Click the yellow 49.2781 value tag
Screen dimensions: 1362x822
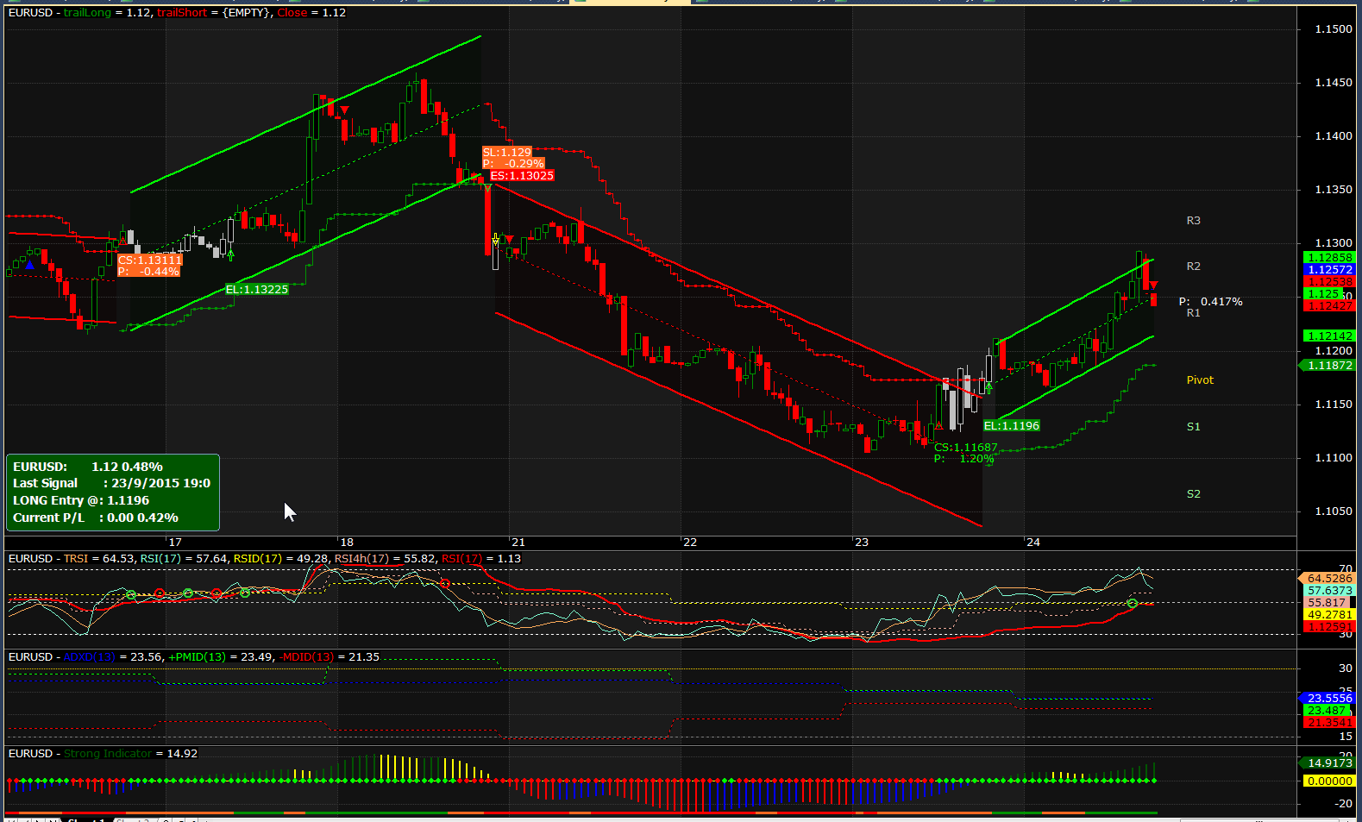click(1329, 614)
